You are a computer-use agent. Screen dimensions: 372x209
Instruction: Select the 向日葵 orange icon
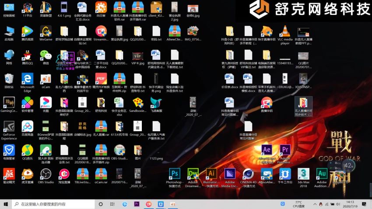pyautogui.click(x=101, y=7)
